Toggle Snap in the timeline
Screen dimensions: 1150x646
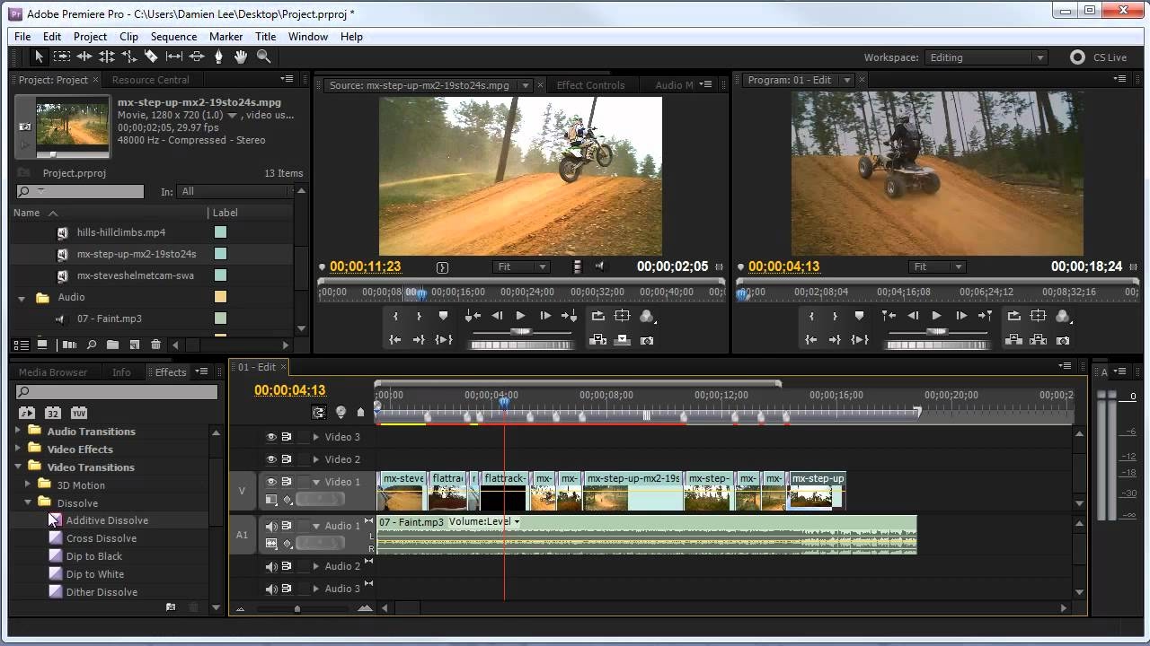coord(318,413)
